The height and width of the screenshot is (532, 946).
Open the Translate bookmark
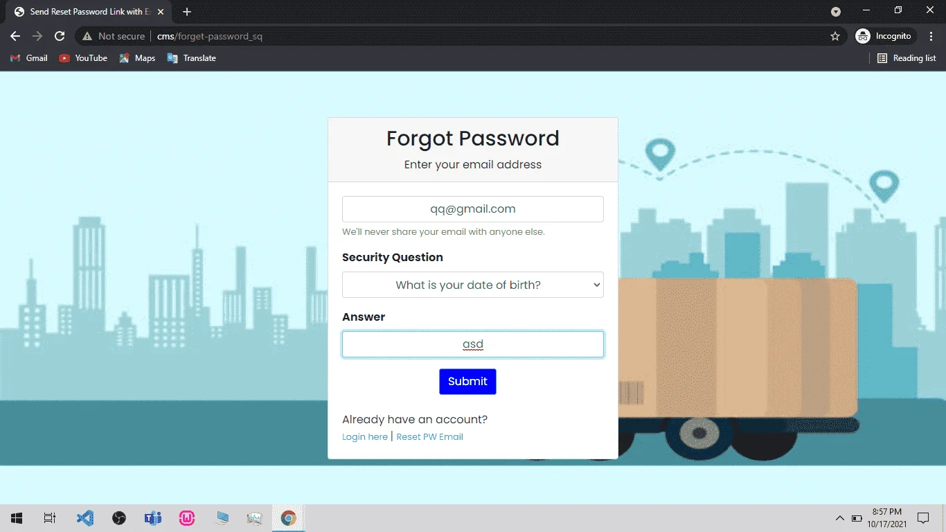(x=192, y=58)
